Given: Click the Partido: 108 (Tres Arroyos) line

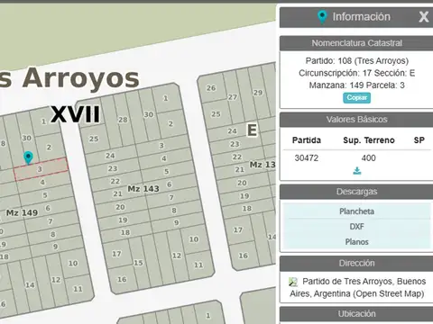Looking at the screenshot, I should click(357, 61).
